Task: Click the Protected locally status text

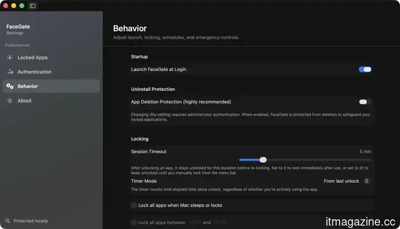Action: 31,221
